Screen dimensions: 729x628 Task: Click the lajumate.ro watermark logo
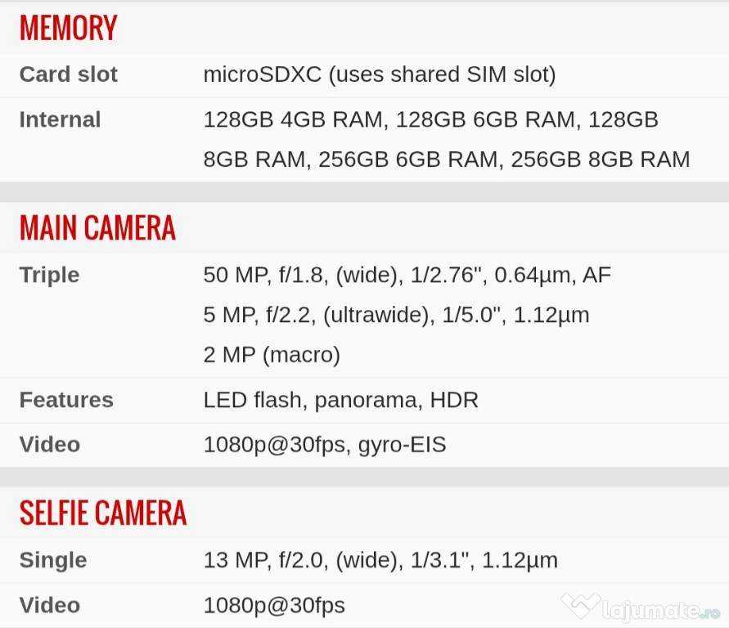tap(640, 608)
